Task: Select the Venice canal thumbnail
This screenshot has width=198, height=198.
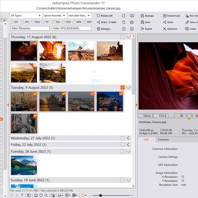Action: tap(24, 123)
